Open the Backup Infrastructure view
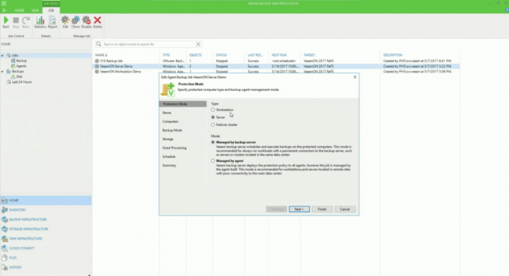Screen dimensions: 509x276 [28, 219]
